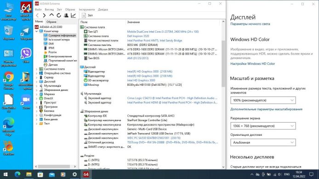Open the notification center icon
The width and height of the screenshot is (319, 179).
point(311,174)
